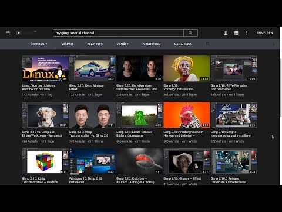Click title 'Gimp 2.10.0 Release Candidate 1'
The image size is (282, 212).
point(229,180)
